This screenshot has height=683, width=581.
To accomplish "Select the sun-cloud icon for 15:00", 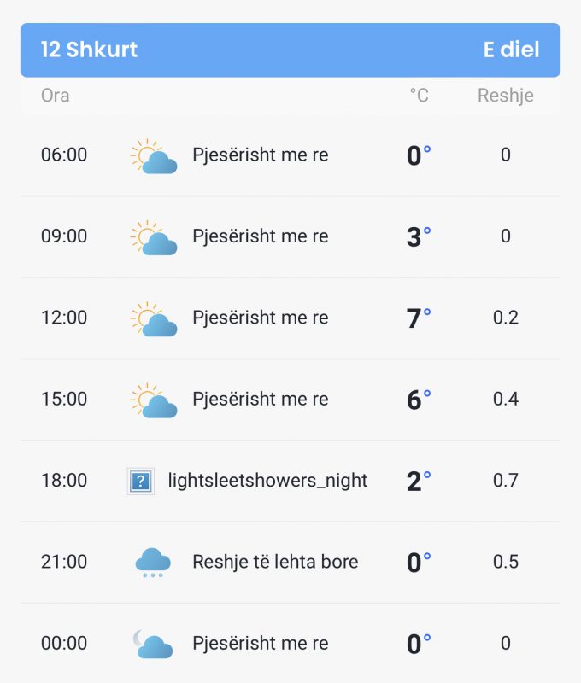I will tap(154, 400).
